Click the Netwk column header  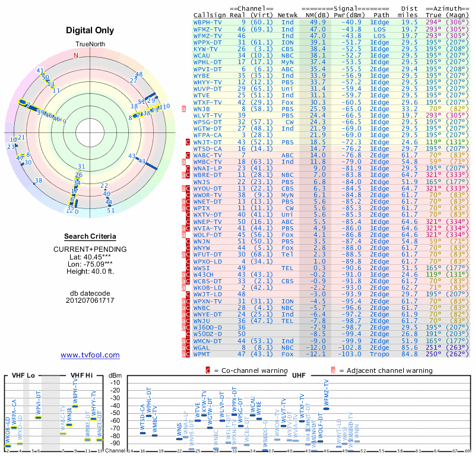coord(288,15)
